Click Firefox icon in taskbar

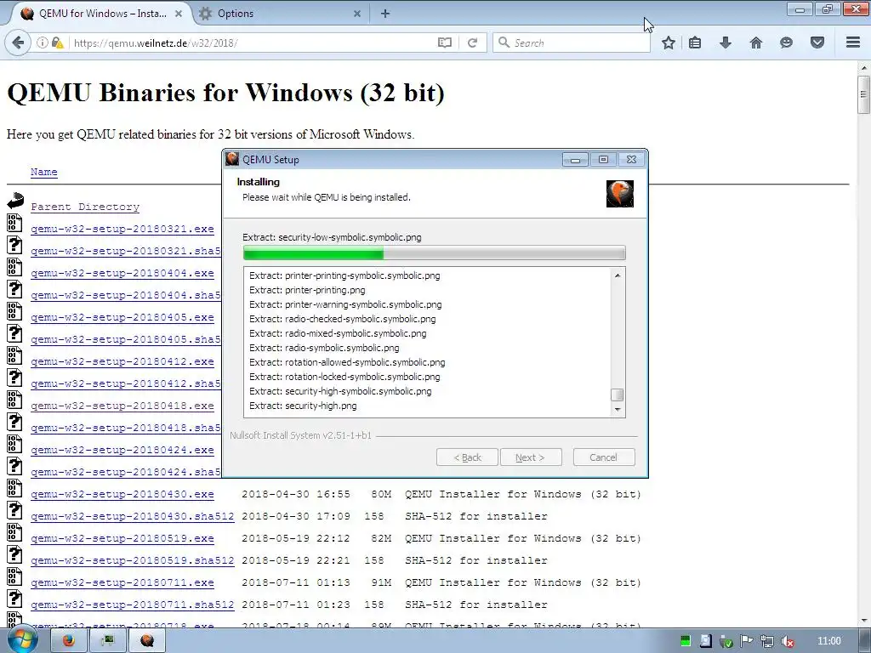[68, 641]
